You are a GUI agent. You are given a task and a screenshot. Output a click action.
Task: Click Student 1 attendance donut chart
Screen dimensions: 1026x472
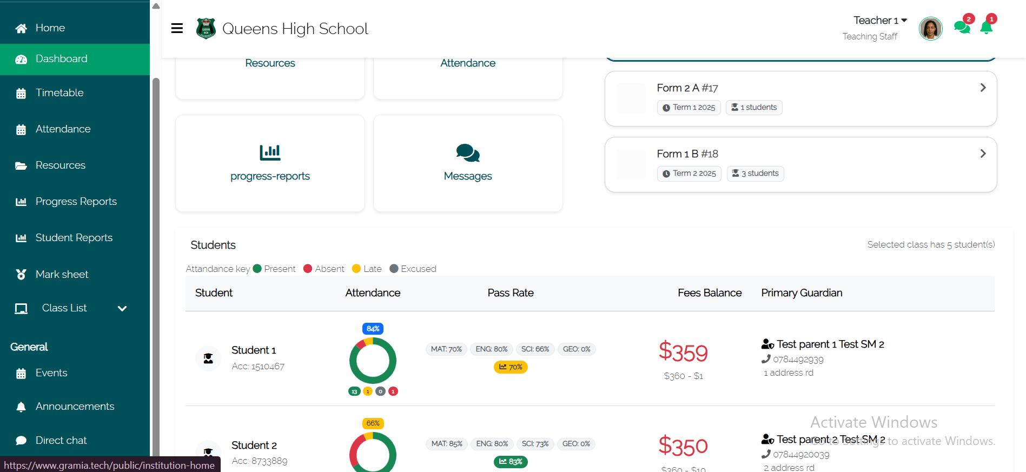click(373, 361)
